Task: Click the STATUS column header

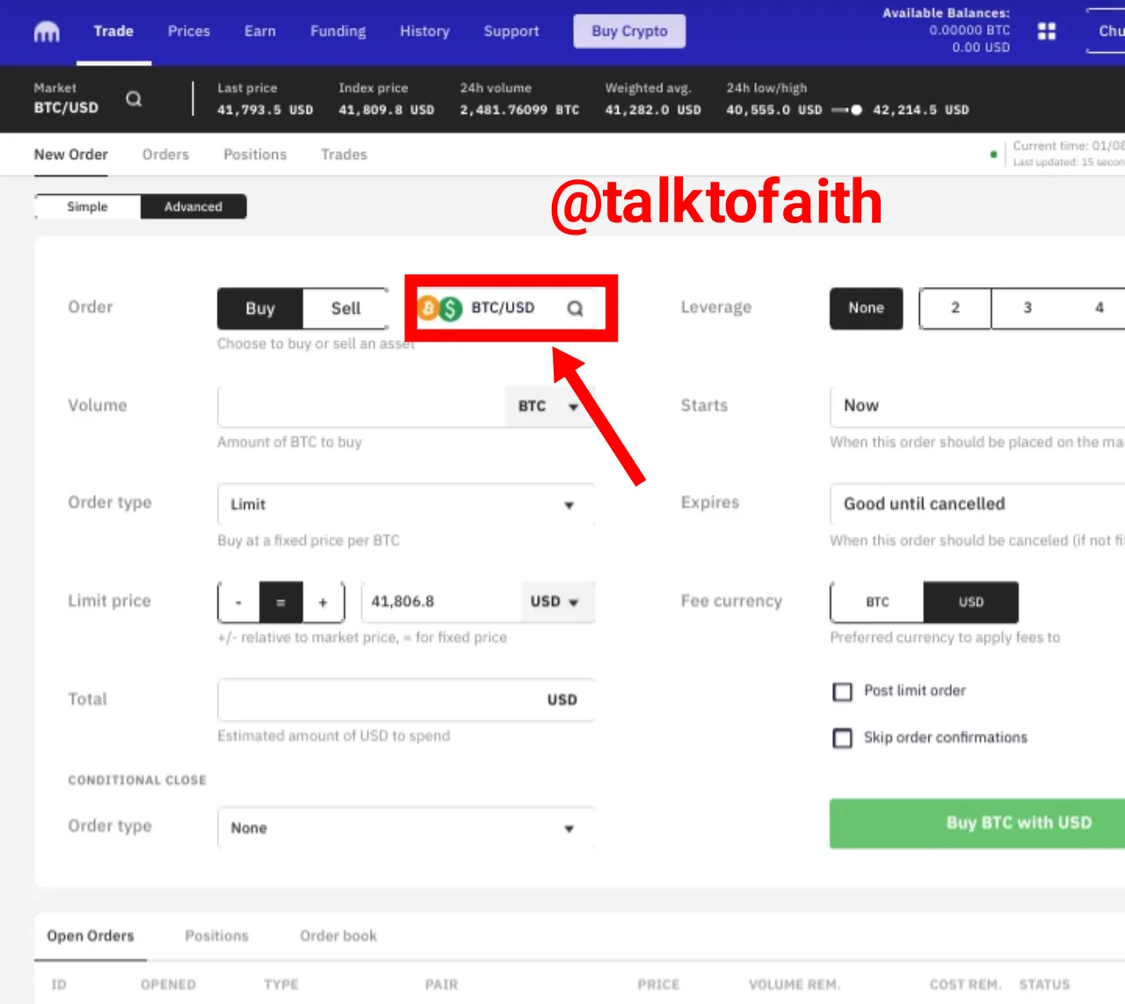Action: pos(1044,985)
